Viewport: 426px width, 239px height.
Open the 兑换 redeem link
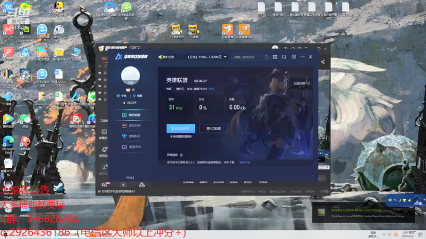tap(138, 96)
